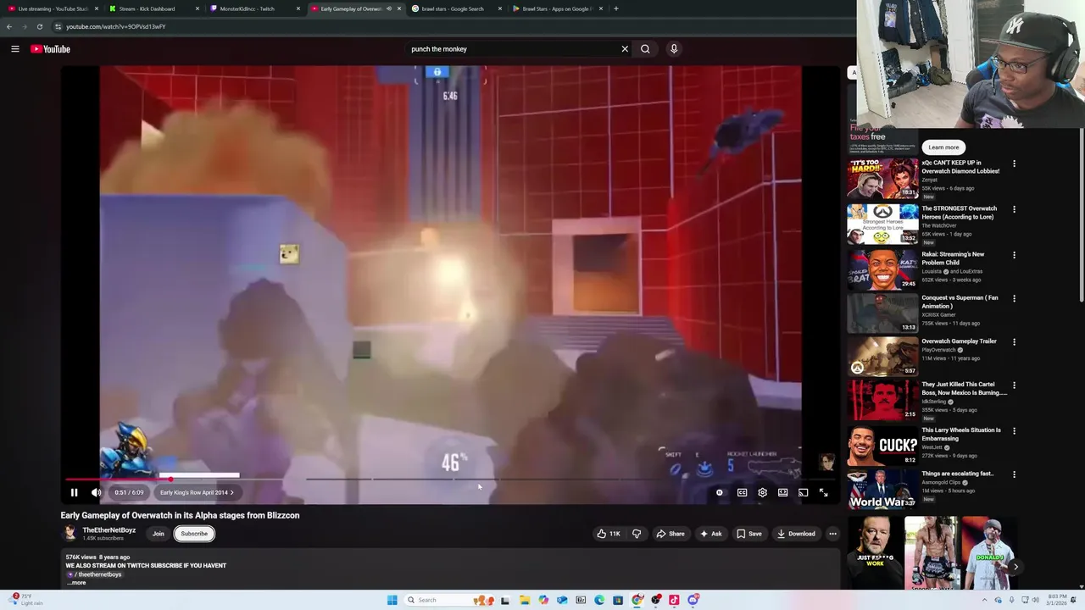The height and width of the screenshot is (610, 1085).
Task: Open Discord from taskbar
Action: tap(693, 600)
